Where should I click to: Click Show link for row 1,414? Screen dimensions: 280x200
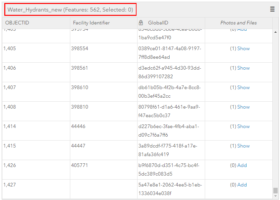click(244, 126)
